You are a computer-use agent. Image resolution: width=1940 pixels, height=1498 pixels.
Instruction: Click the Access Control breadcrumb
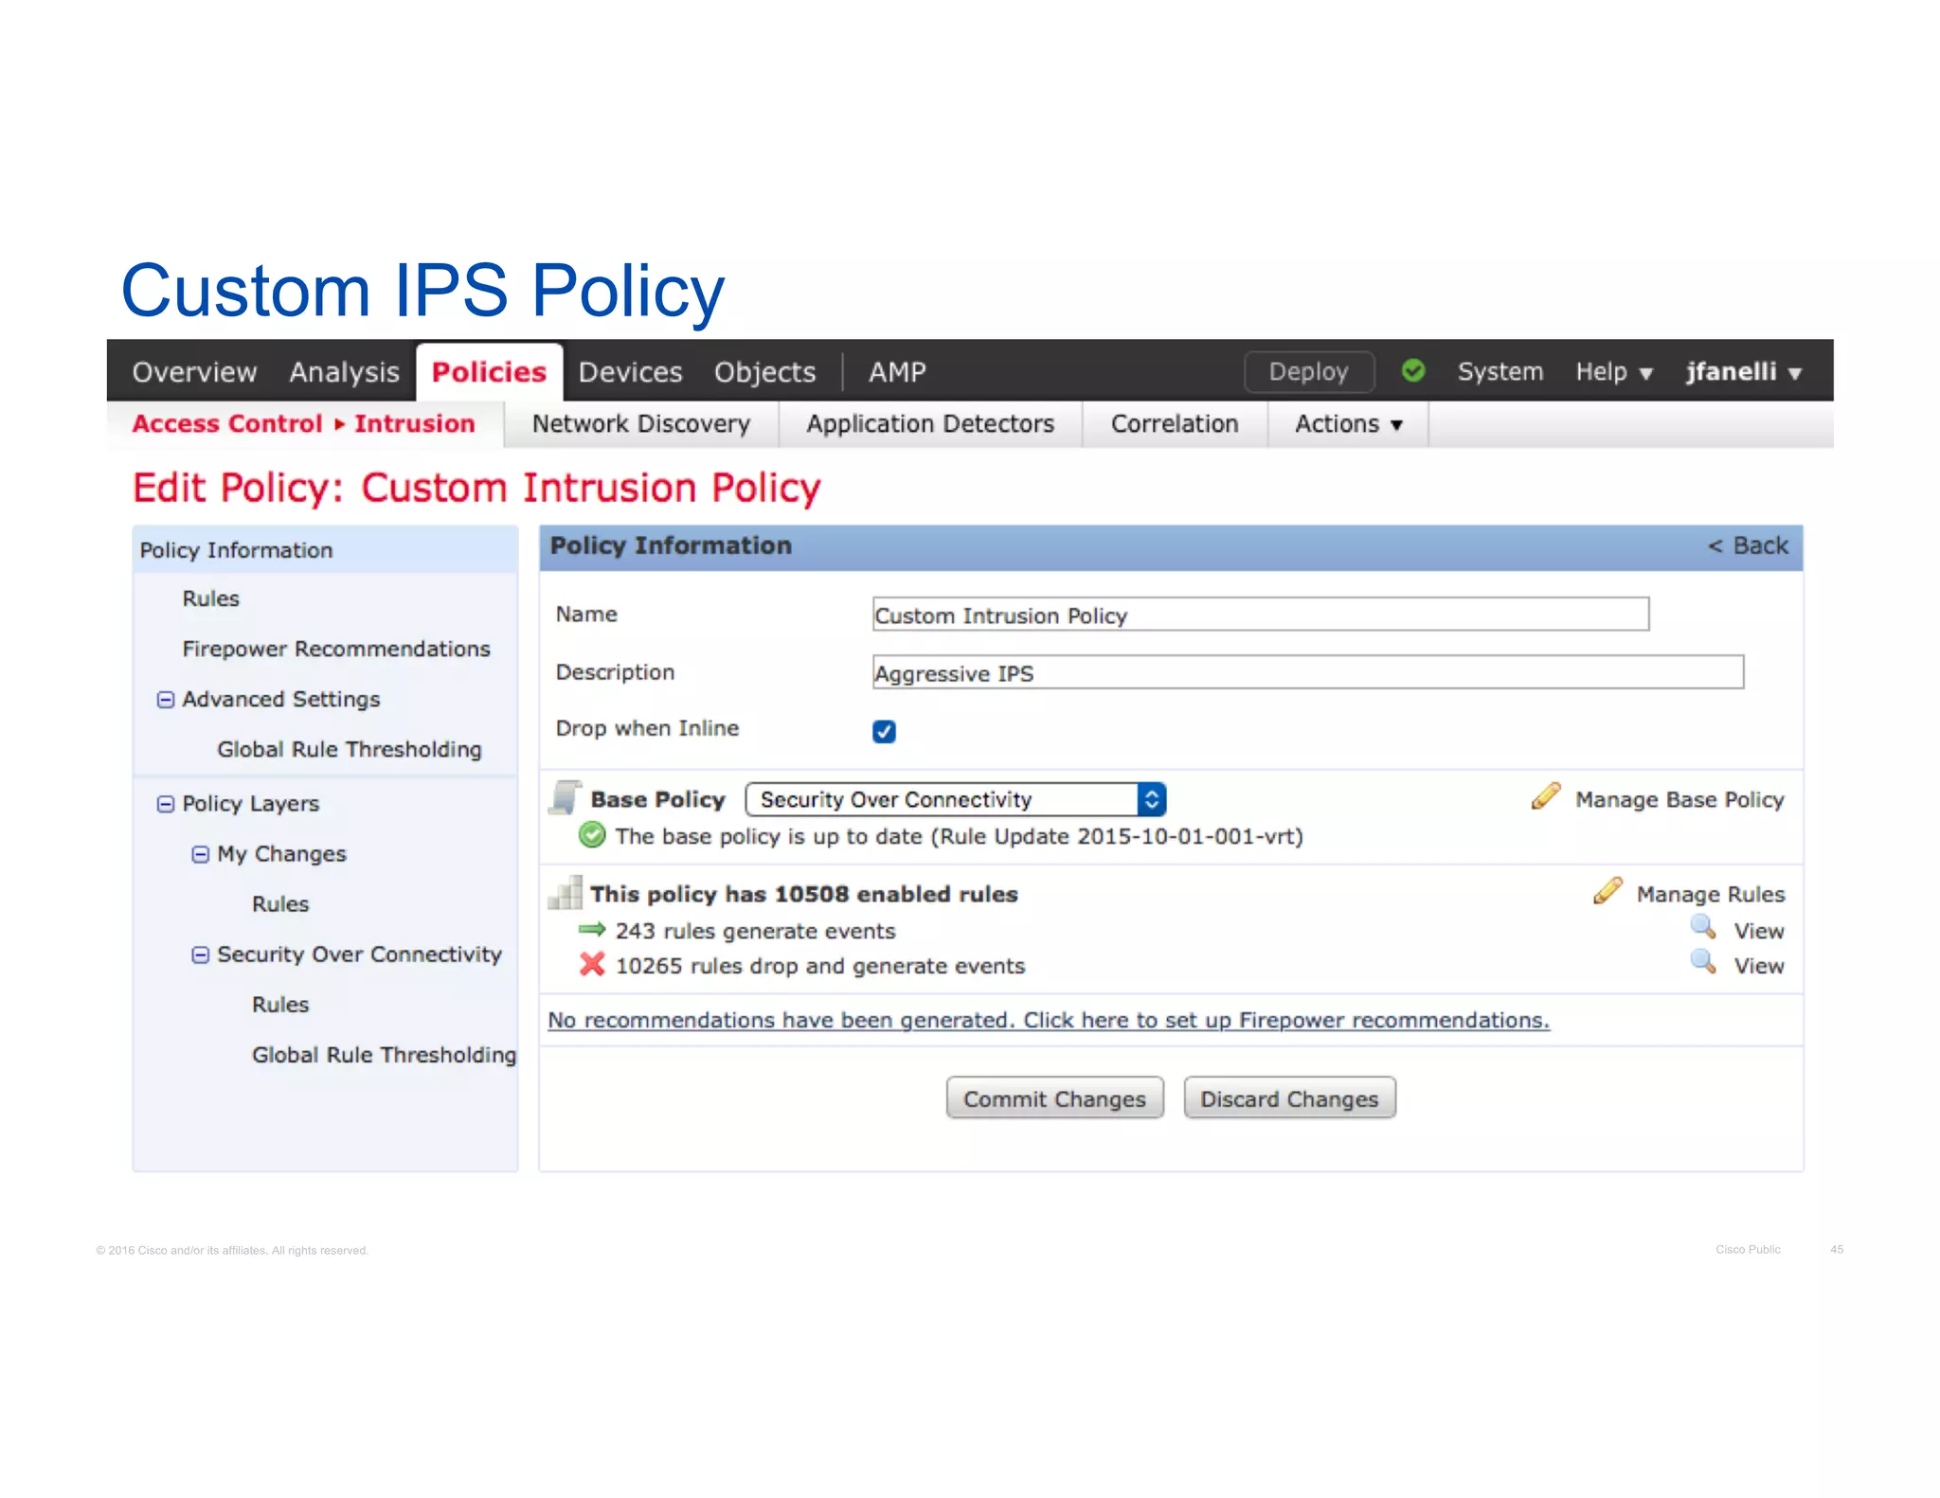tap(227, 424)
